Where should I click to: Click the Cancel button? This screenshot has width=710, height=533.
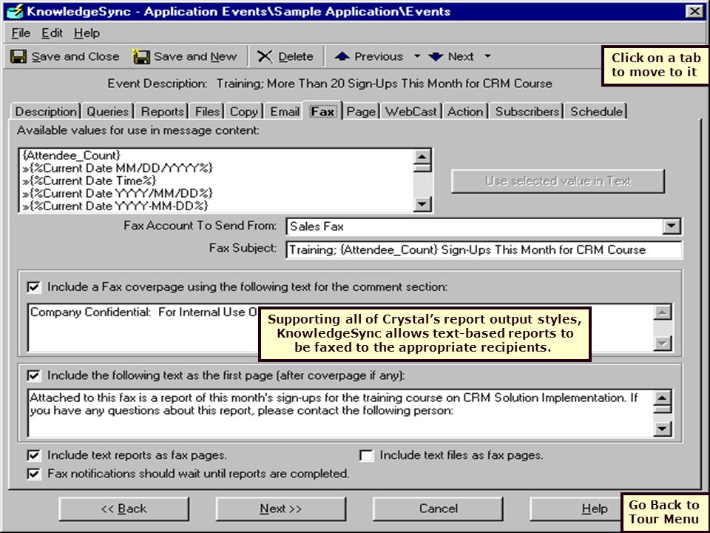438,509
